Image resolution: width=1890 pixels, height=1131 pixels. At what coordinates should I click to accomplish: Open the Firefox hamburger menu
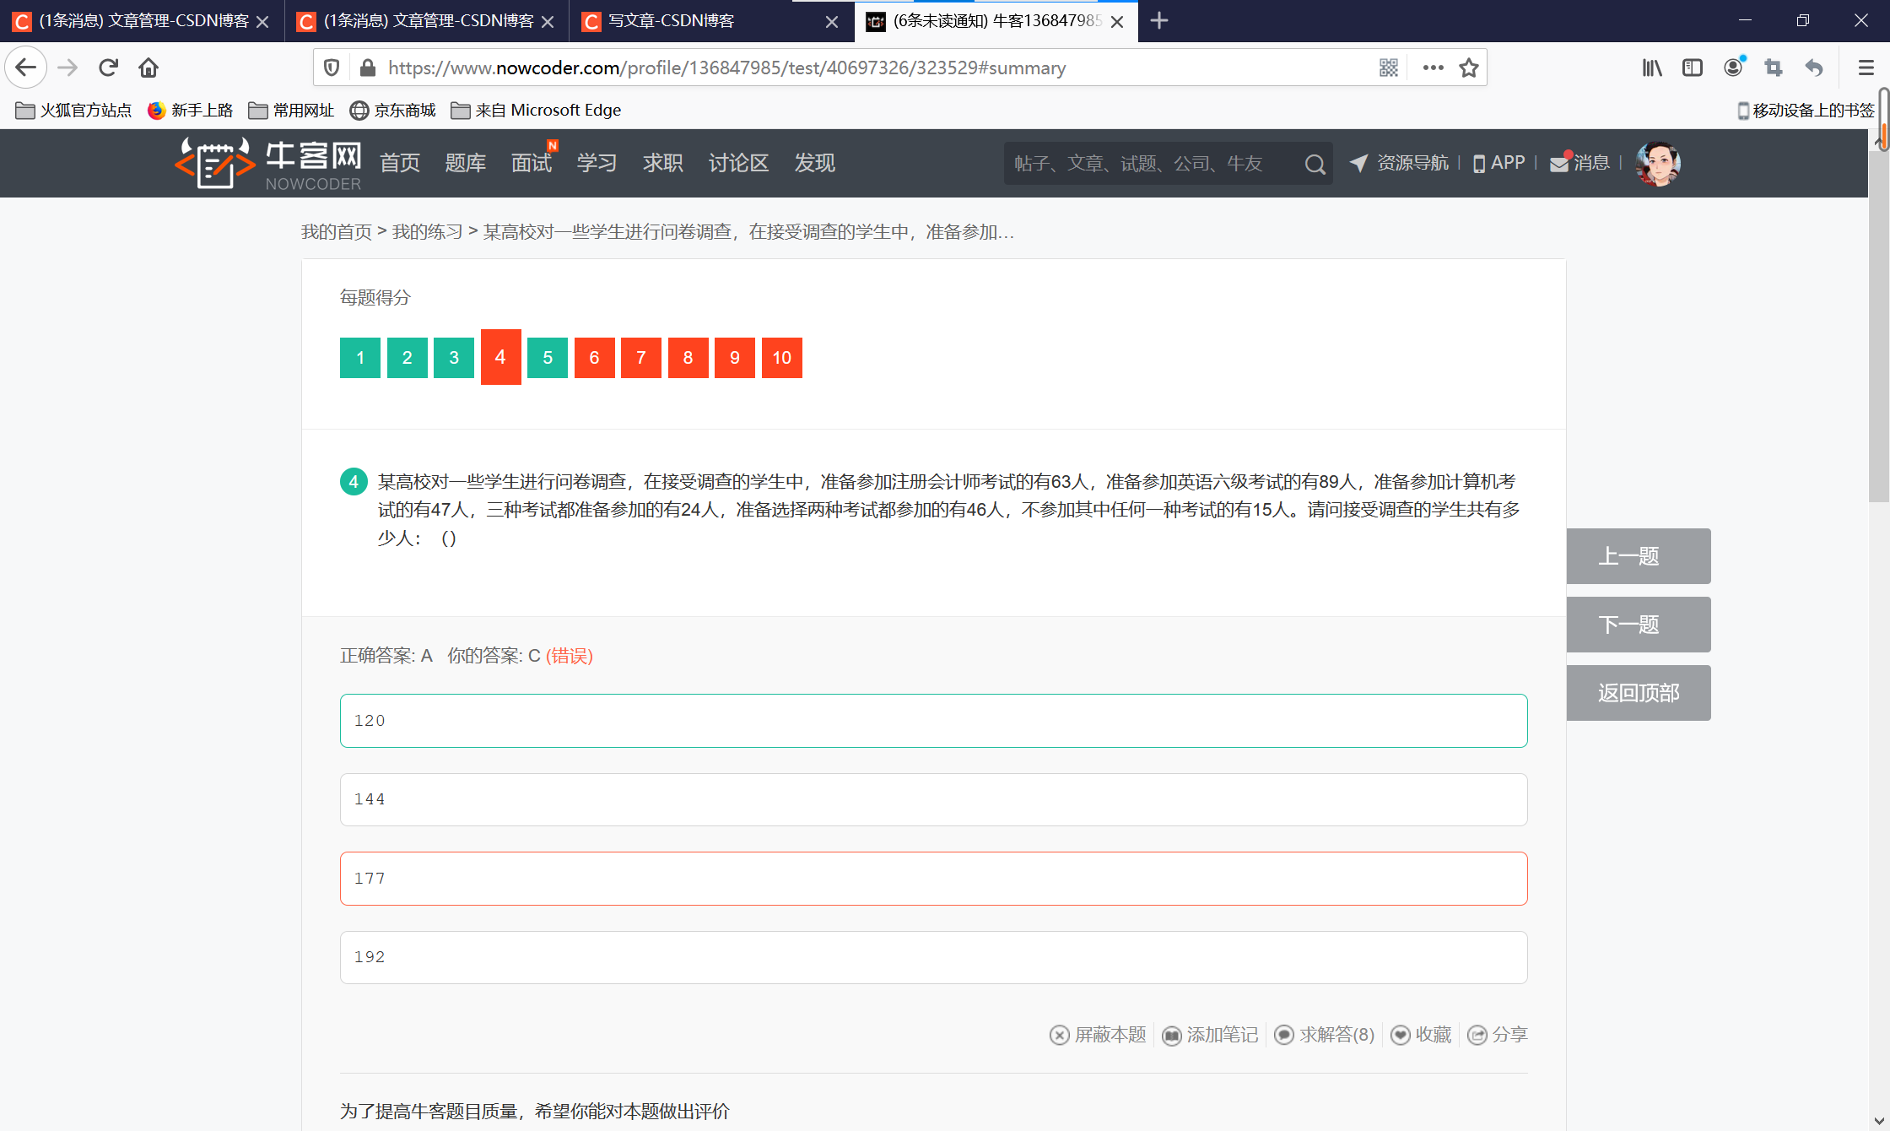click(x=1866, y=68)
